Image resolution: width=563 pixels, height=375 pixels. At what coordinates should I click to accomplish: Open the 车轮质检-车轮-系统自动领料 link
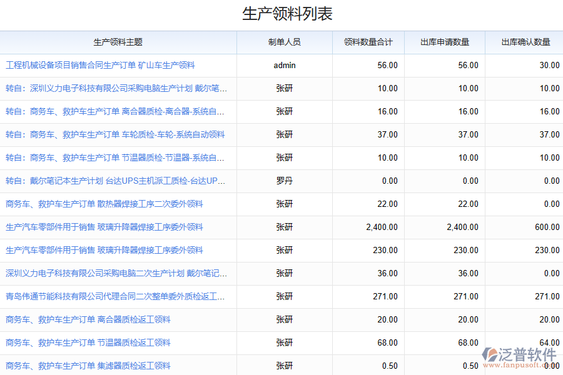pyautogui.click(x=115, y=134)
